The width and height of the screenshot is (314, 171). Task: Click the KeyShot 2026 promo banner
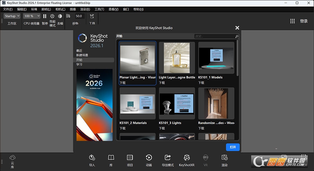pyautogui.click(x=95, y=105)
